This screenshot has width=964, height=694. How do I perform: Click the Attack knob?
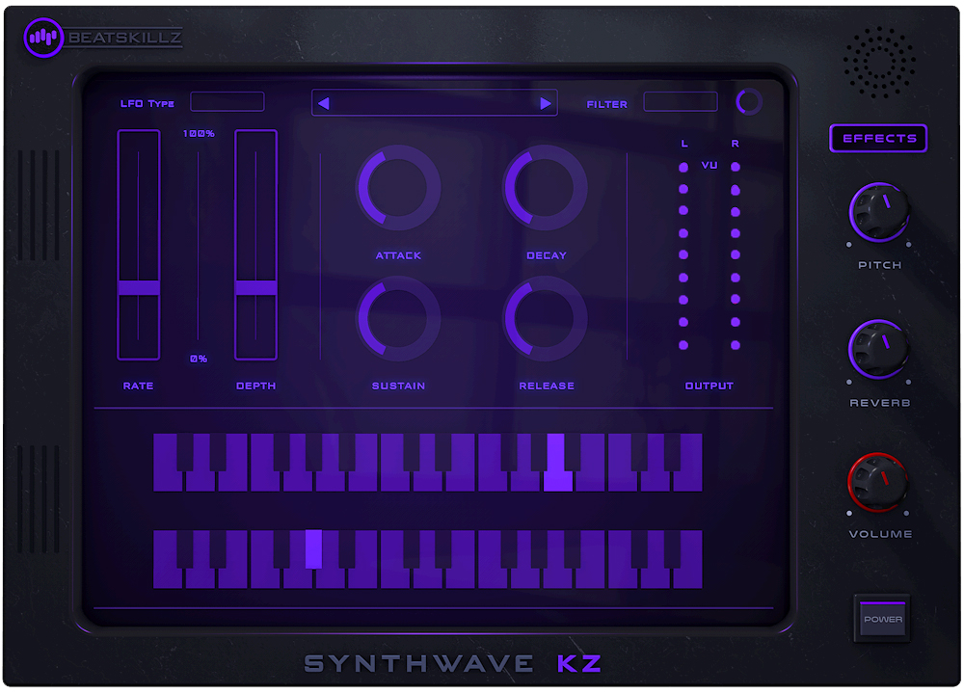coord(398,188)
